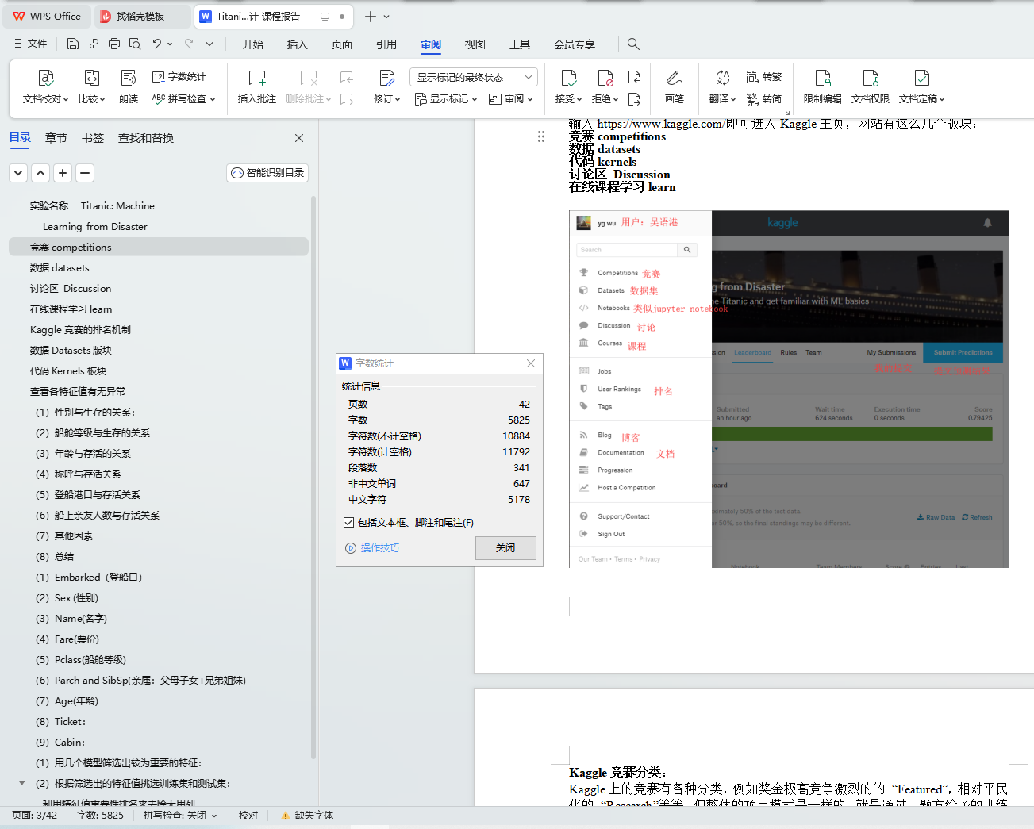Open the new tab dropdown arrow

pos(386,17)
